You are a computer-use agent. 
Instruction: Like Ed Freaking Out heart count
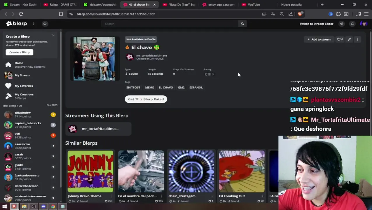point(261,201)
